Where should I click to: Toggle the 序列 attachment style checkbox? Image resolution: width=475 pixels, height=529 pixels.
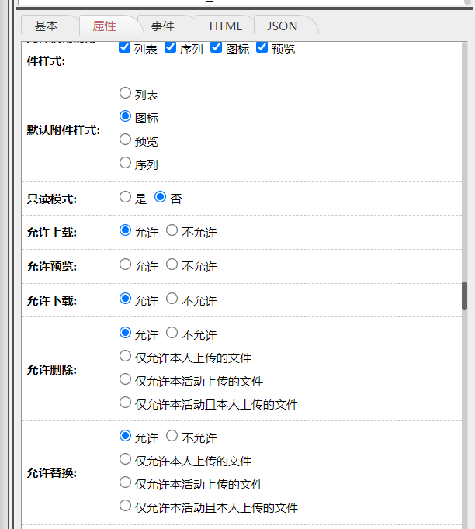[171, 48]
